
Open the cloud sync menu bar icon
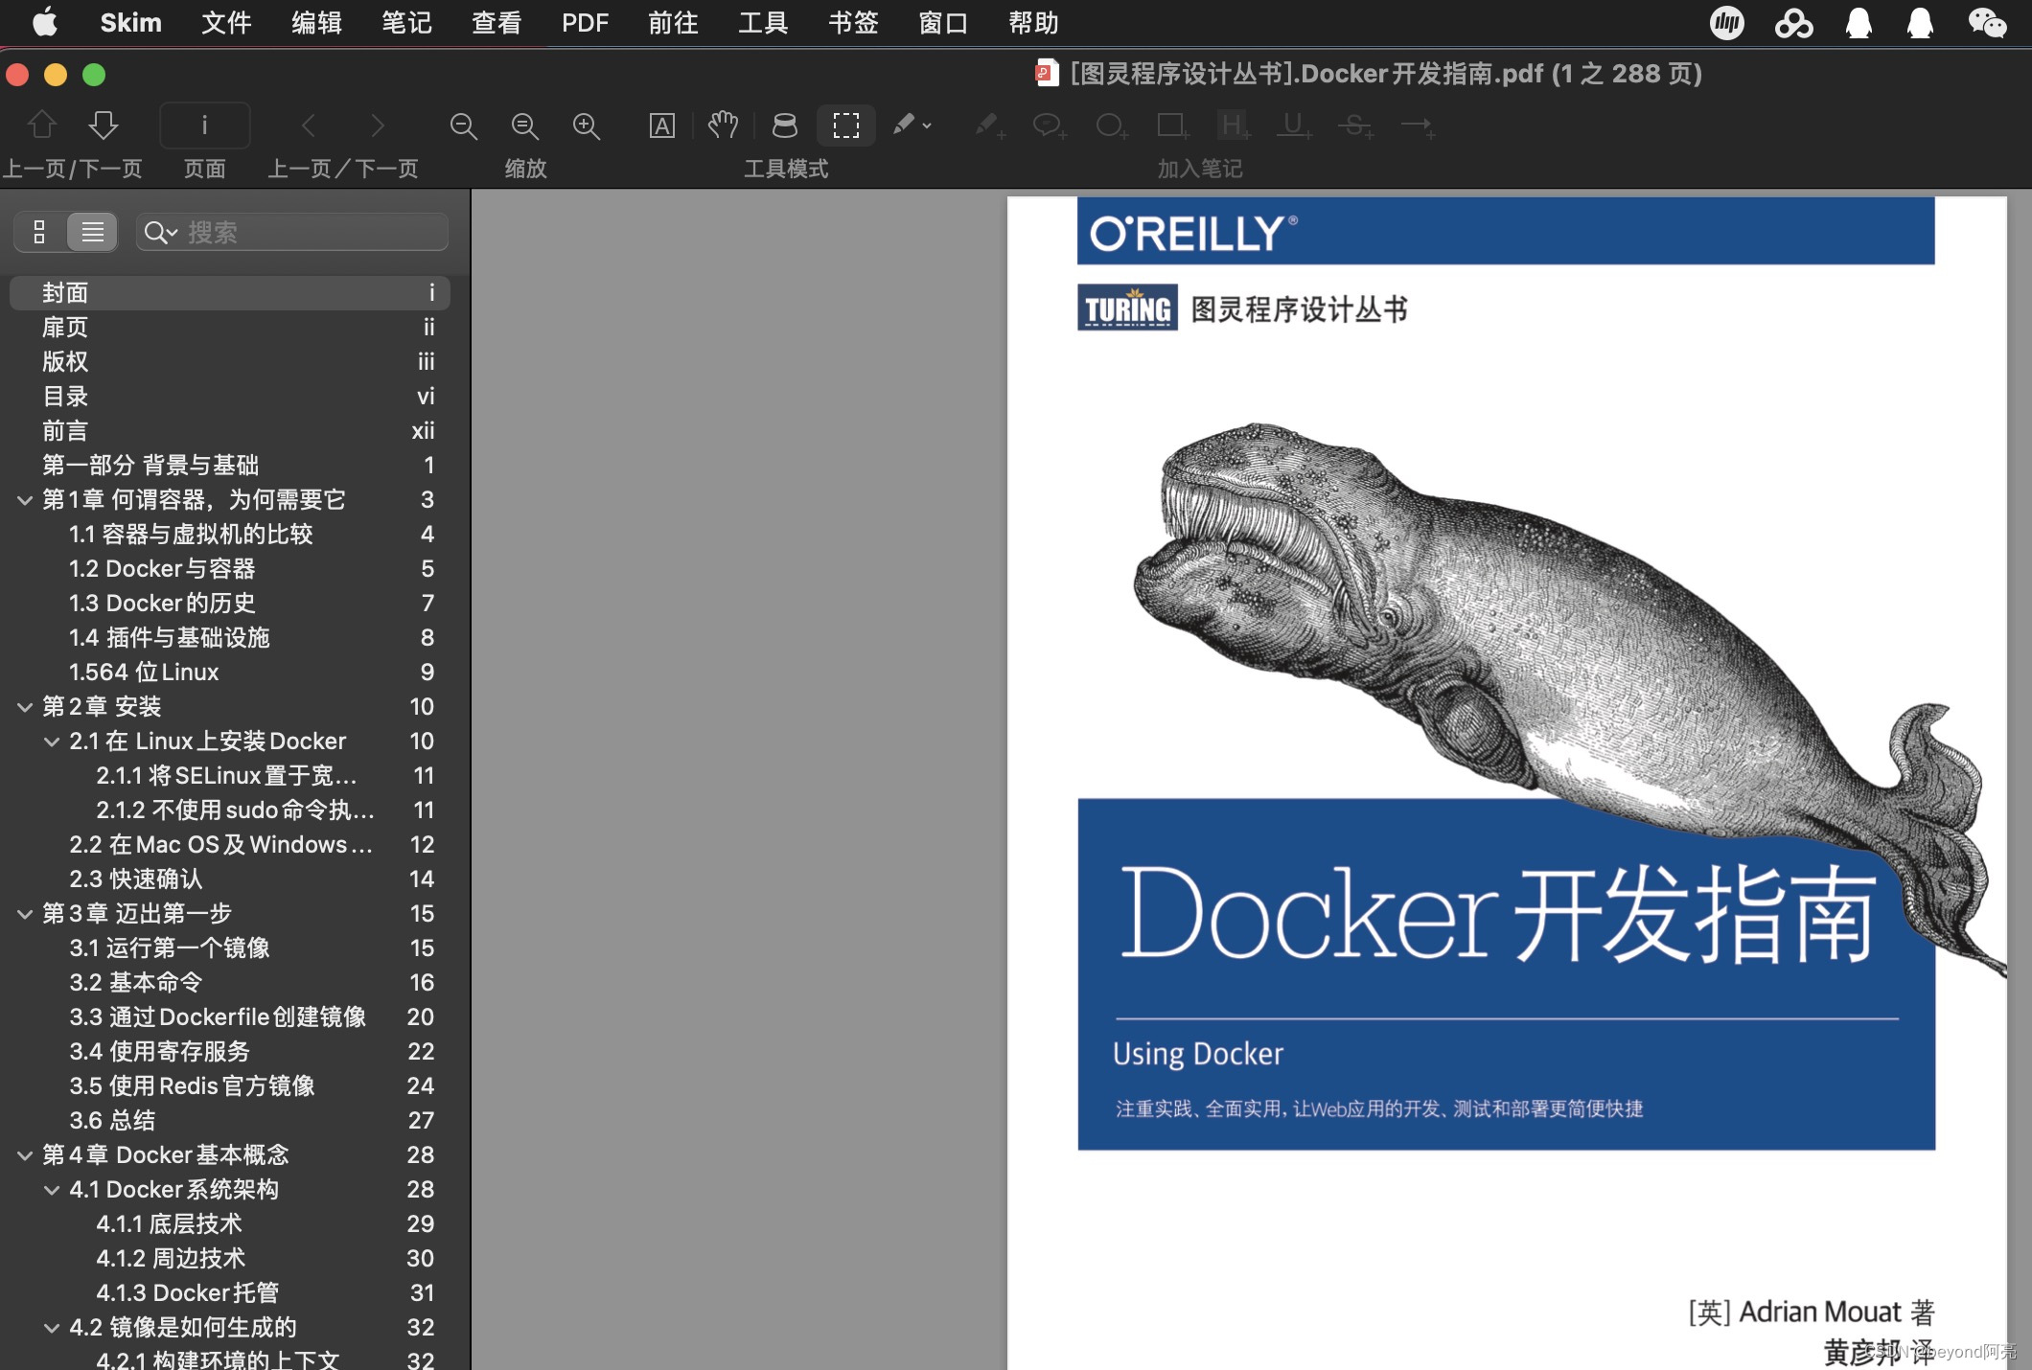(x=1793, y=22)
